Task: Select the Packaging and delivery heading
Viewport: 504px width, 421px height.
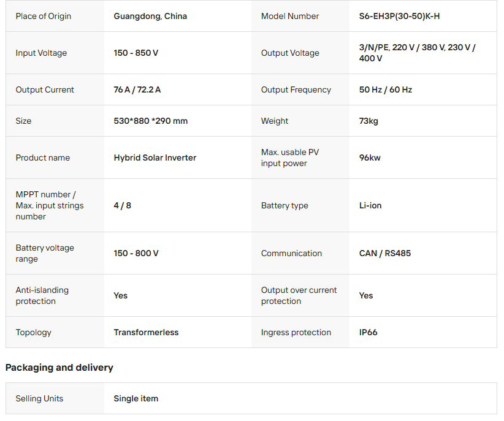Action: 59,368
